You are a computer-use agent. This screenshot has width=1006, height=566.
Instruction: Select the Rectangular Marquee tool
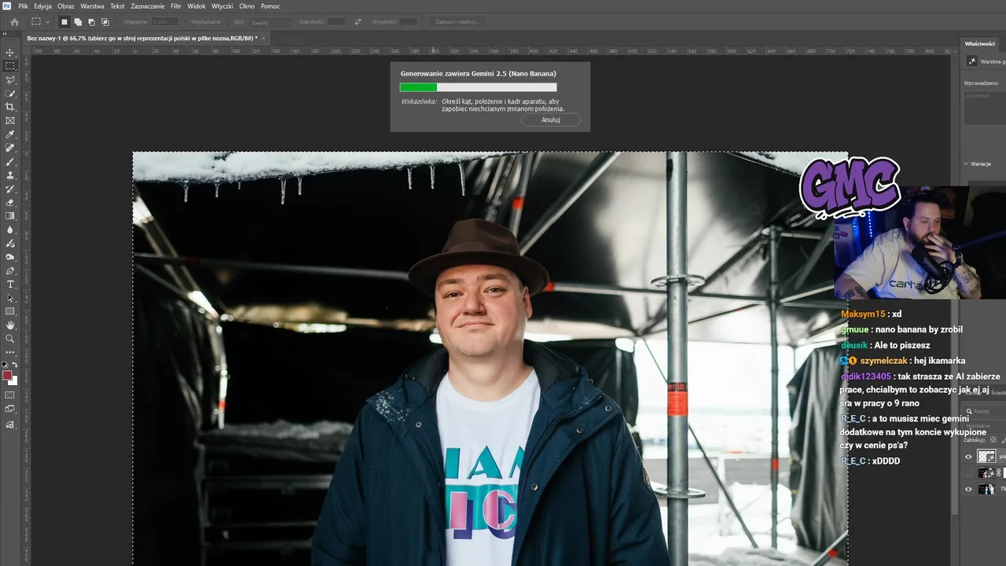tap(10, 66)
